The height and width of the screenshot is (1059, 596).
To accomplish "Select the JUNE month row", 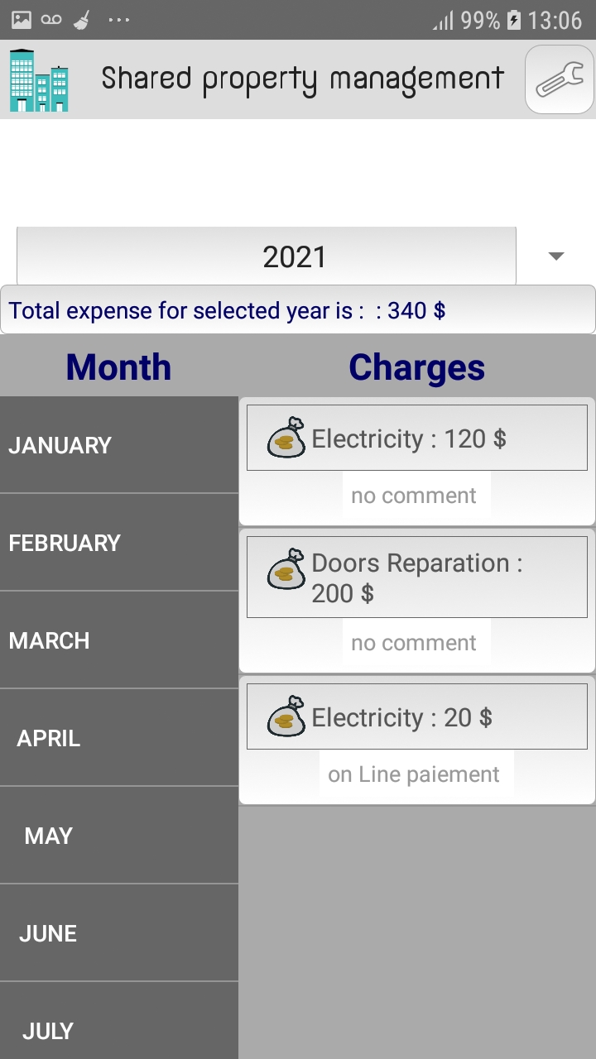I will point(119,933).
